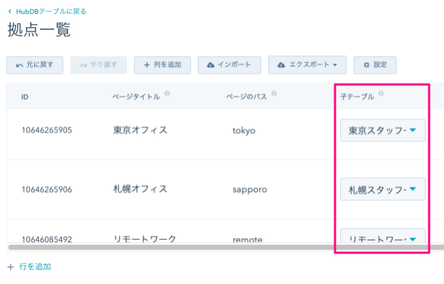
Task: Select the sapporo page path cell
Action: coord(249,189)
